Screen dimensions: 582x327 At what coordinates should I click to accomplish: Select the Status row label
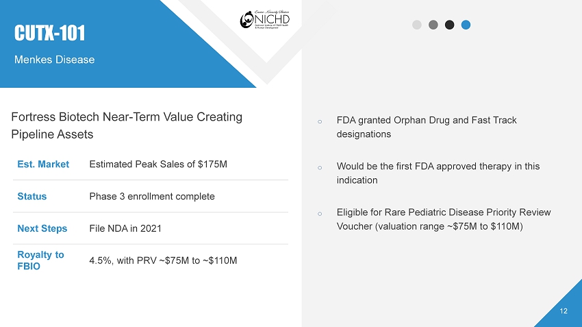tap(32, 196)
